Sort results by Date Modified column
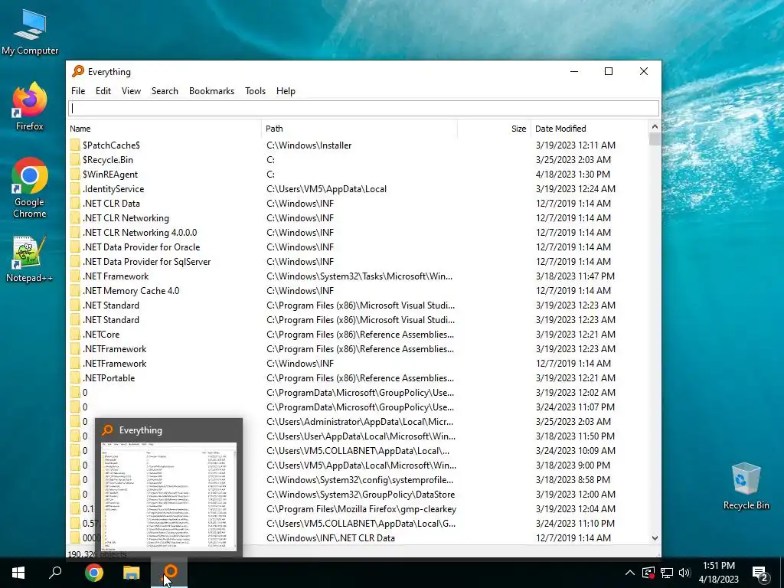Image resolution: width=784 pixels, height=588 pixels. point(589,129)
